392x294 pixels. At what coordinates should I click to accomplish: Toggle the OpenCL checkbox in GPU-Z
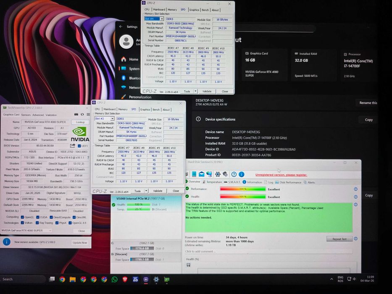(23, 217)
